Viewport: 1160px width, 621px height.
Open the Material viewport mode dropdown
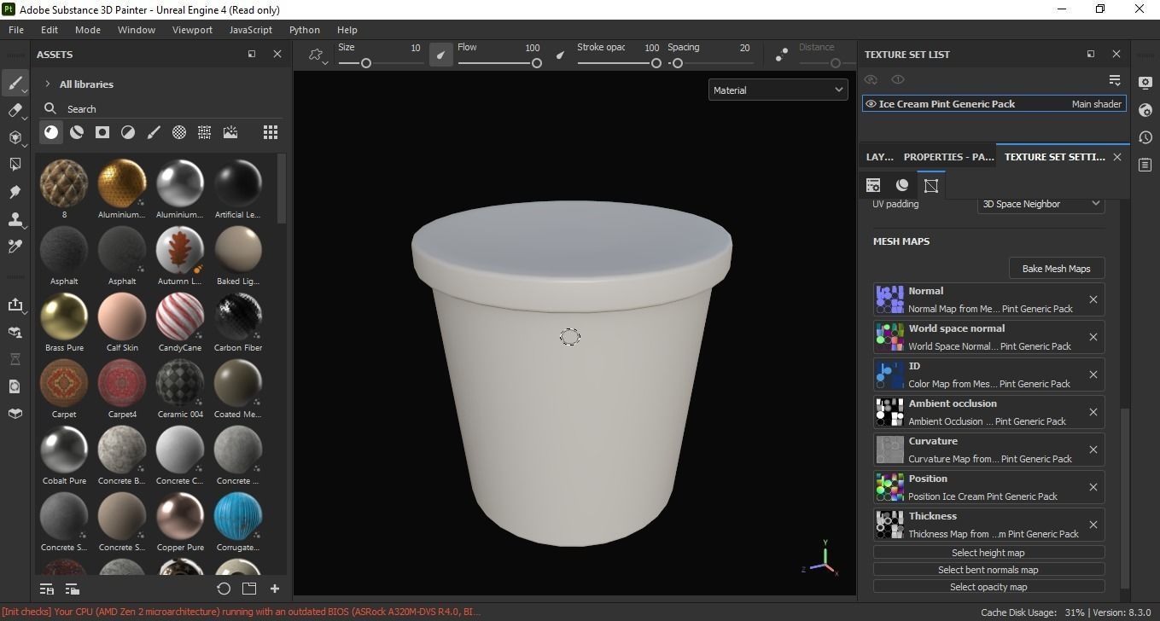point(778,90)
